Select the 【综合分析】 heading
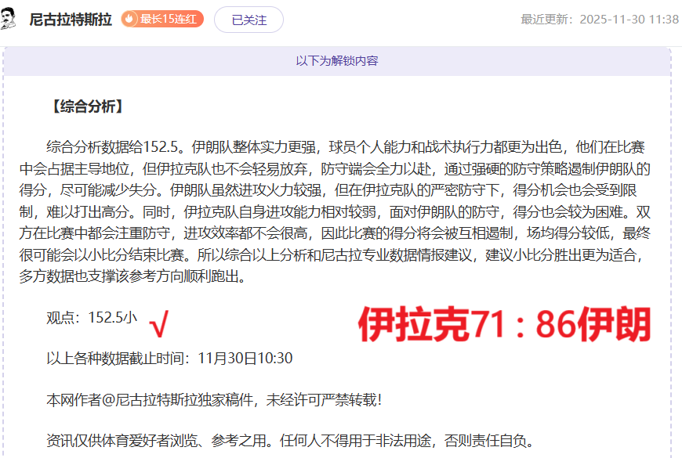Viewport: 682px width, 458px height. click(85, 107)
